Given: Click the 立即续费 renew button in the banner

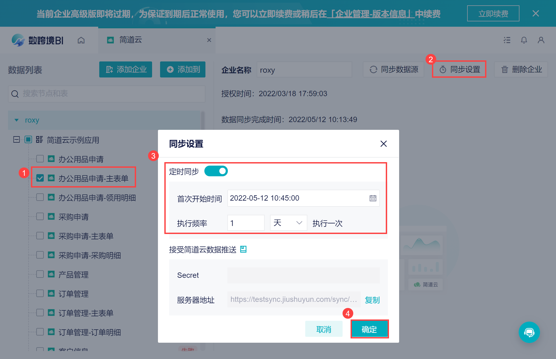Looking at the screenshot, I should point(493,14).
